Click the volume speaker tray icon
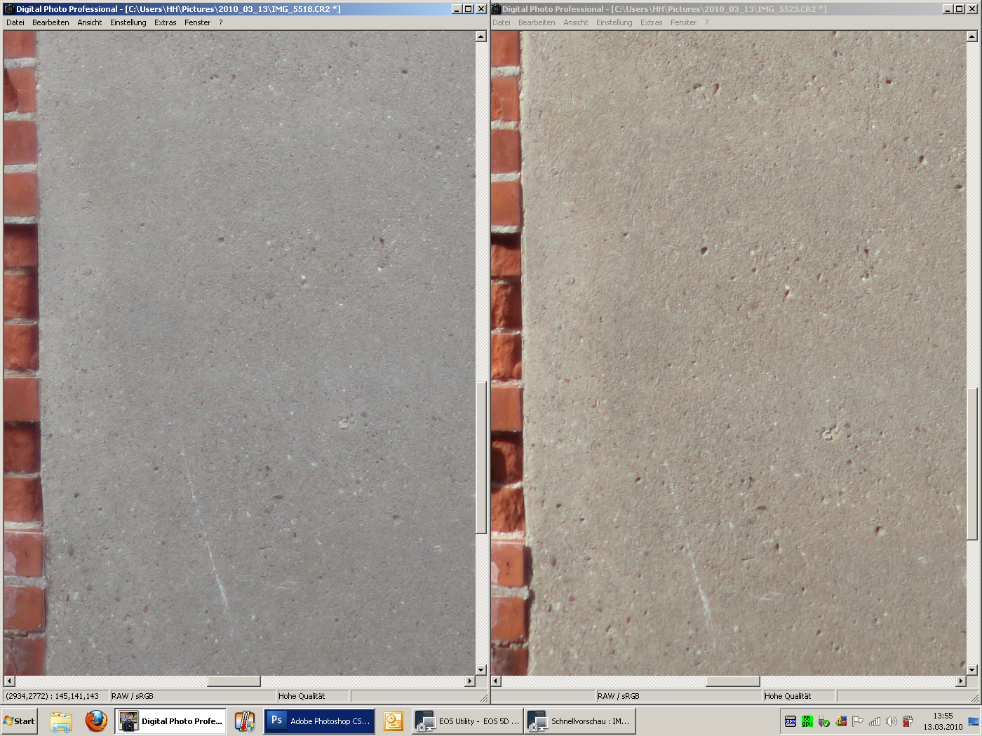 [891, 721]
